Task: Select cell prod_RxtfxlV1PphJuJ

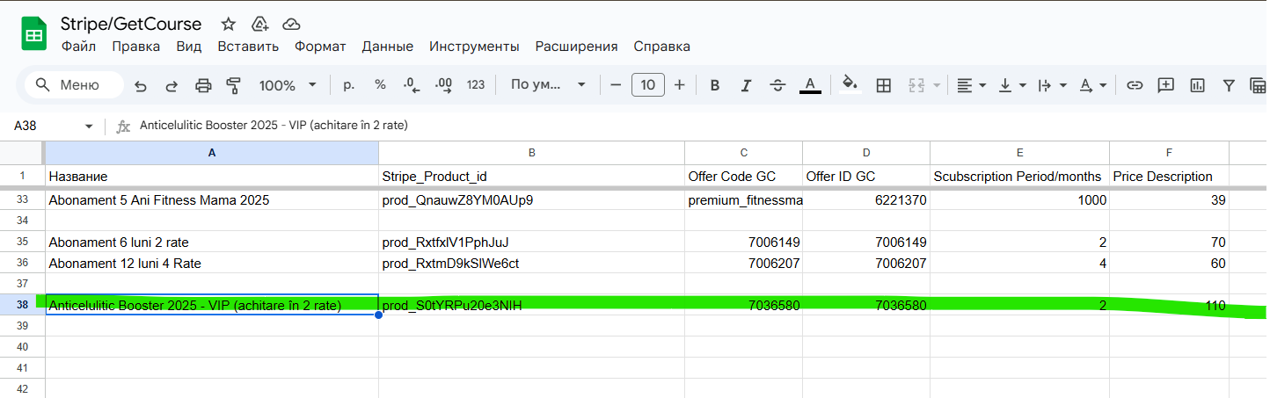Action: coord(531,242)
